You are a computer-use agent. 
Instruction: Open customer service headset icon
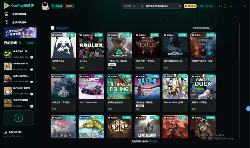click(220, 6)
